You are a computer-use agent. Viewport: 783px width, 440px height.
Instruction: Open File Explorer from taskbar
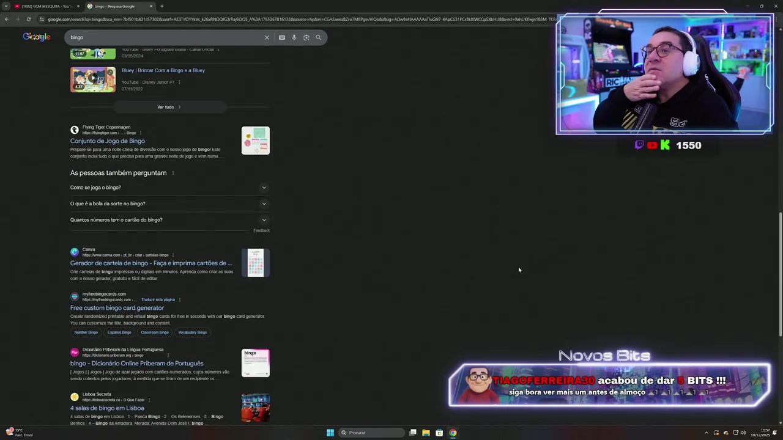click(426, 433)
